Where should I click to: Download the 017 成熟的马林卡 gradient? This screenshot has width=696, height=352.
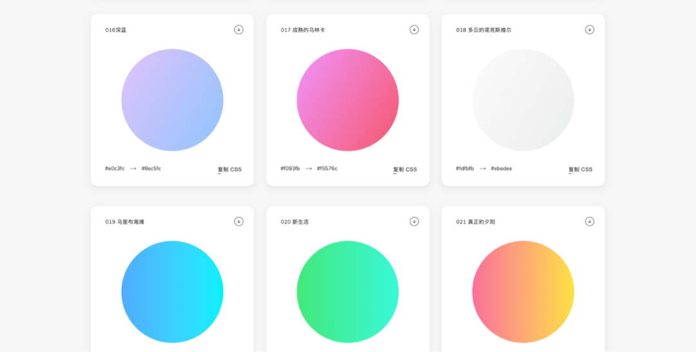click(x=414, y=30)
